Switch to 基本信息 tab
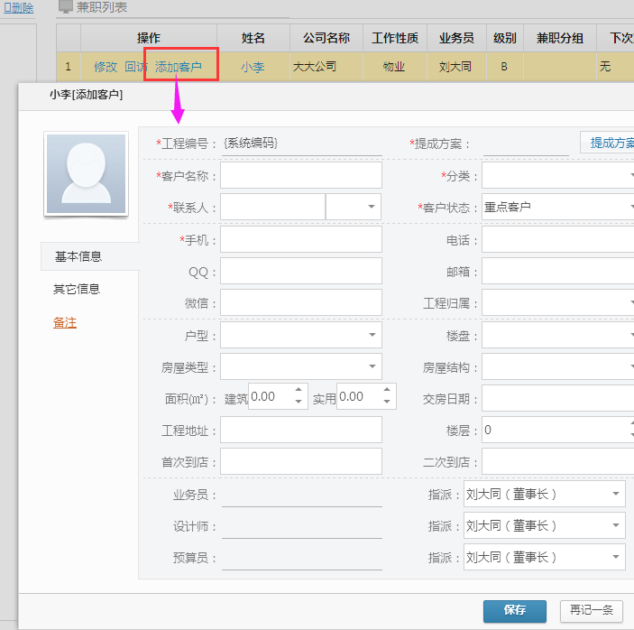The width and height of the screenshot is (634, 630). 78,256
